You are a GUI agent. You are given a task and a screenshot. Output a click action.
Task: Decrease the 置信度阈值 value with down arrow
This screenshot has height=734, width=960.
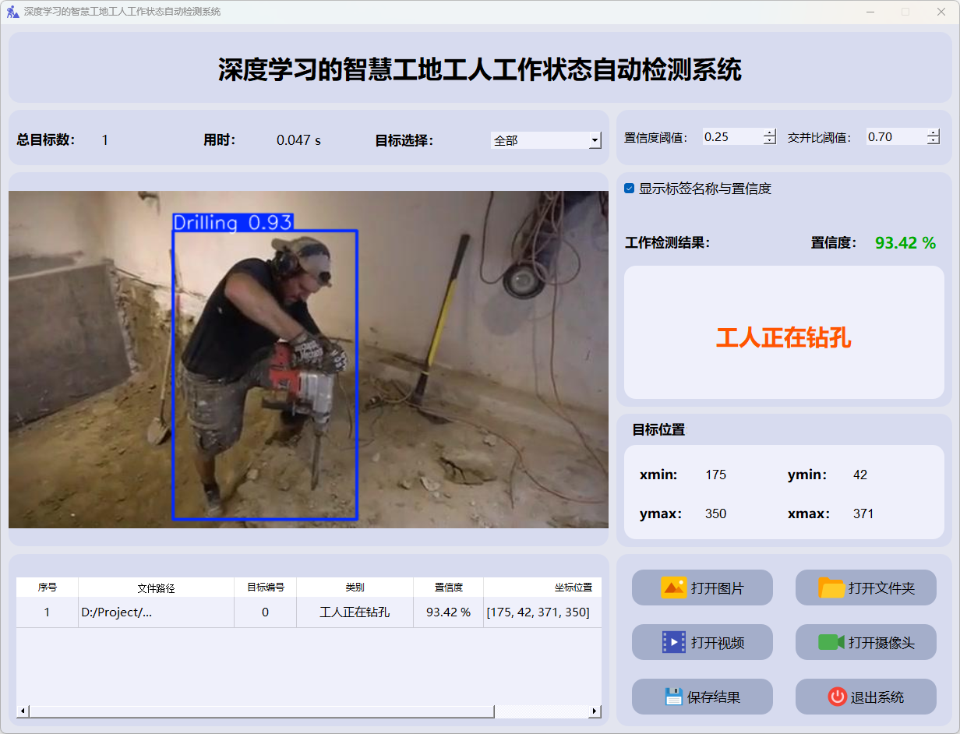point(770,141)
